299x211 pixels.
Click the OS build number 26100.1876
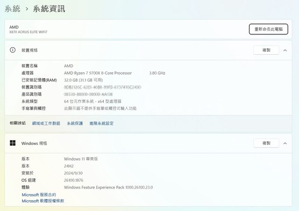click(x=73, y=180)
